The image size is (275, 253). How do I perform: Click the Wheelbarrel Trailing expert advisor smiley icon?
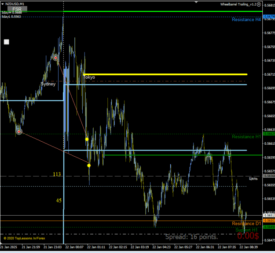pyautogui.click(x=259, y=4)
